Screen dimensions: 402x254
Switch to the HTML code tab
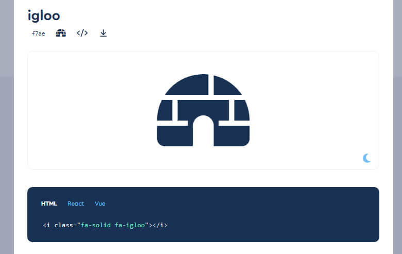[x=49, y=204]
